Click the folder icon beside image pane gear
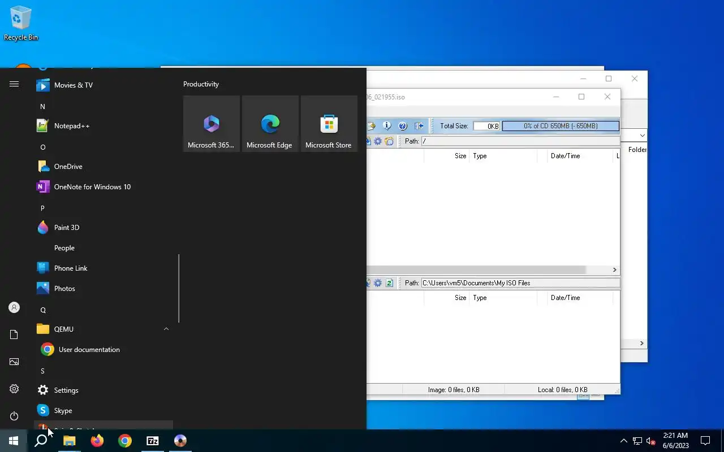The image size is (724, 452). click(x=389, y=141)
